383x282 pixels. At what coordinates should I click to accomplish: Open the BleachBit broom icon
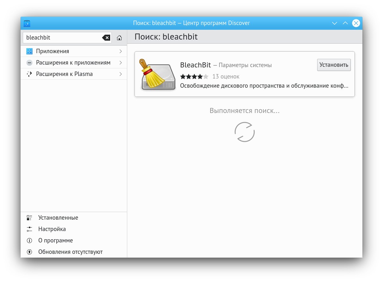click(x=157, y=74)
